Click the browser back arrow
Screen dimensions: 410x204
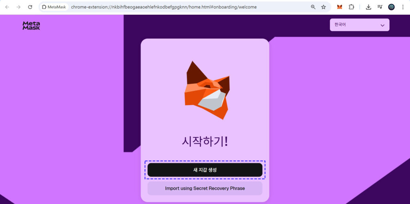point(7,7)
